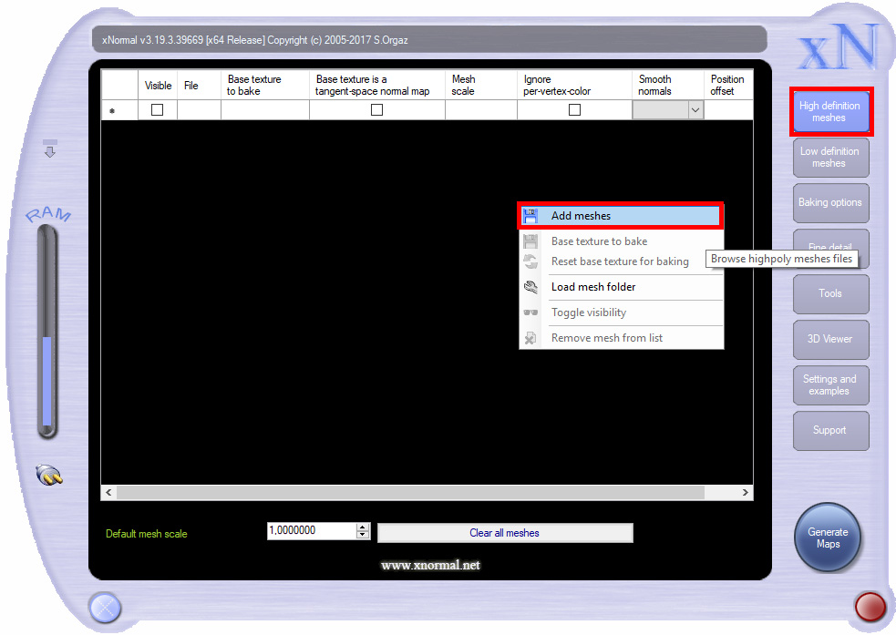Enable the tangent-space normal map checkbox
The height and width of the screenshot is (635, 896).
tap(376, 110)
